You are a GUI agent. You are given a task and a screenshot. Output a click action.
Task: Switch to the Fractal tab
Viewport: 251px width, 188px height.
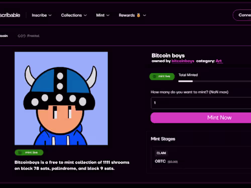tap(29, 36)
